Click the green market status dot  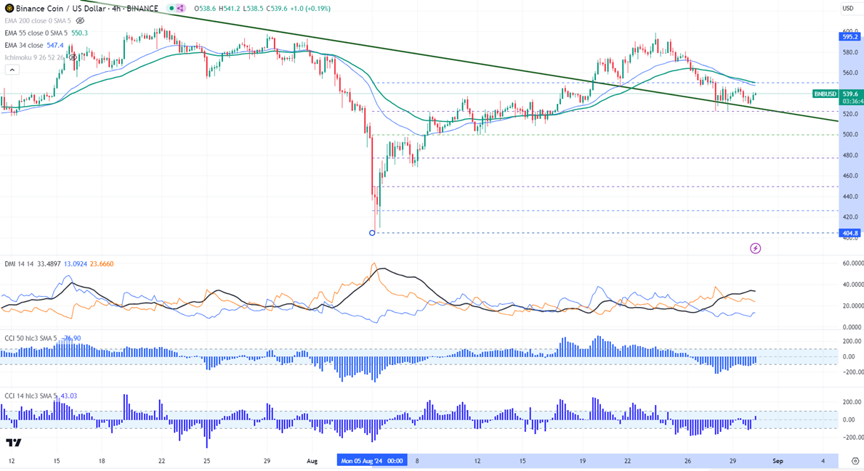pos(171,8)
